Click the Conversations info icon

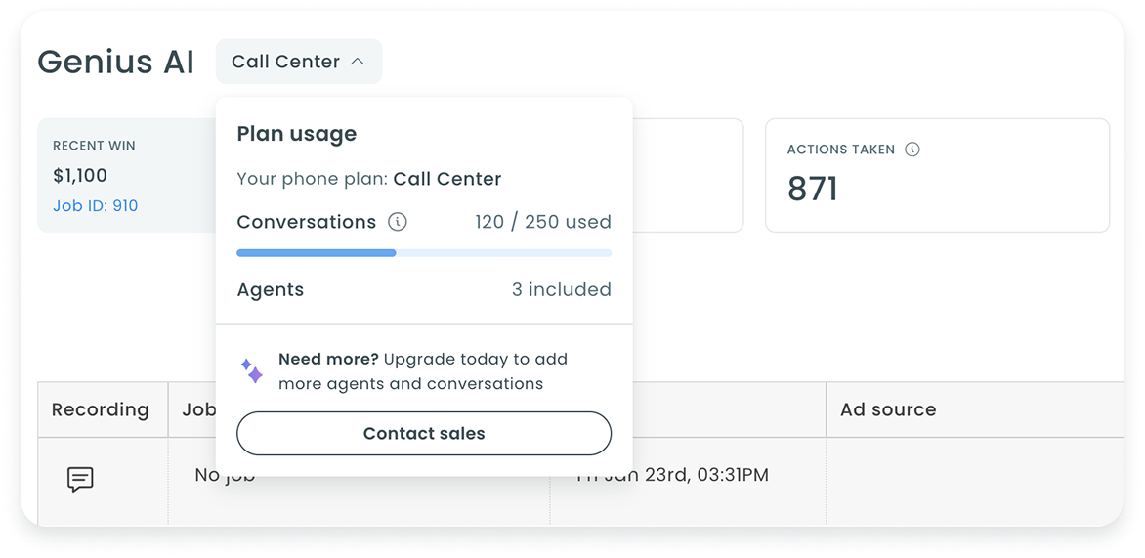(398, 222)
